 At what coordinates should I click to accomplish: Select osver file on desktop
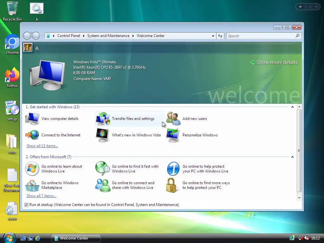pos(12,211)
